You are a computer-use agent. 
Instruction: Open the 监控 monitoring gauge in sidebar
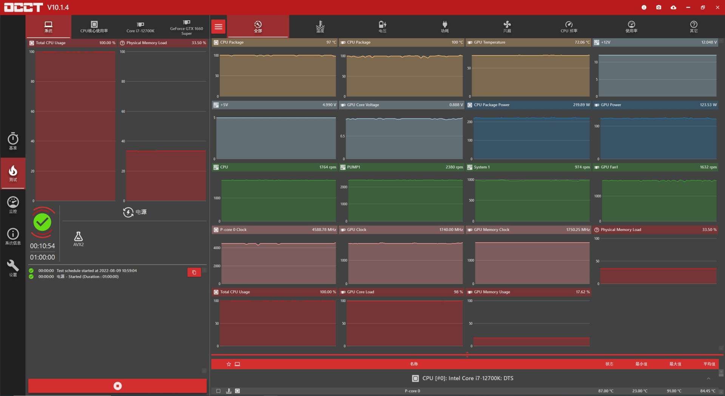click(x=13, y=205)
